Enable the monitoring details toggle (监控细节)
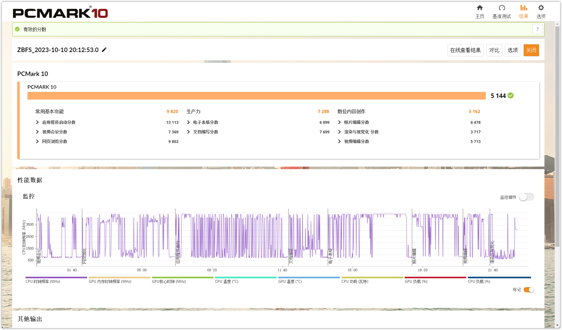Image resolution: width=562 pixels, height=330 pixels. [x=526, y=197]
